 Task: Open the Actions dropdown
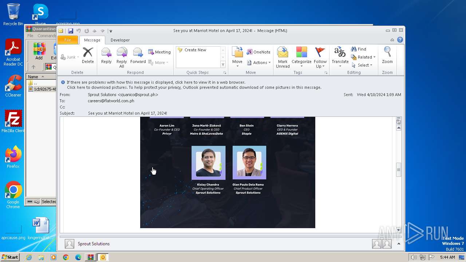pos(259,63)
